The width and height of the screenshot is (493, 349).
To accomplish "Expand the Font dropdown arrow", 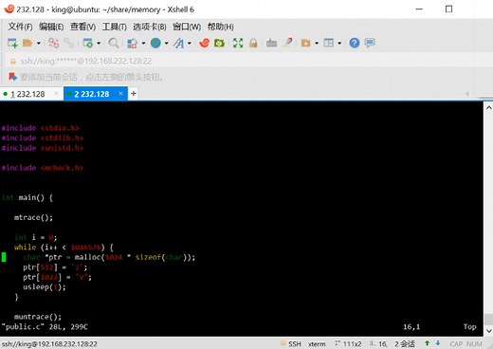I will 190,43.
